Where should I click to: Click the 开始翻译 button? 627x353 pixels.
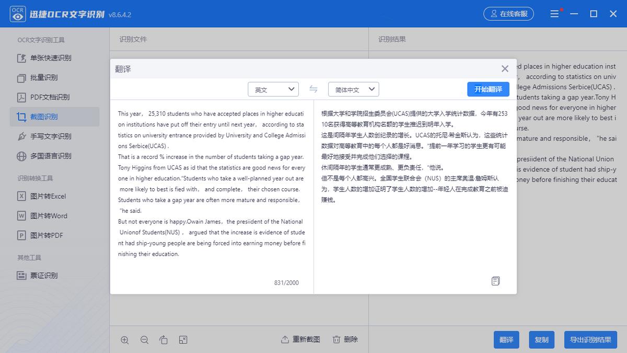coord(487,89)
